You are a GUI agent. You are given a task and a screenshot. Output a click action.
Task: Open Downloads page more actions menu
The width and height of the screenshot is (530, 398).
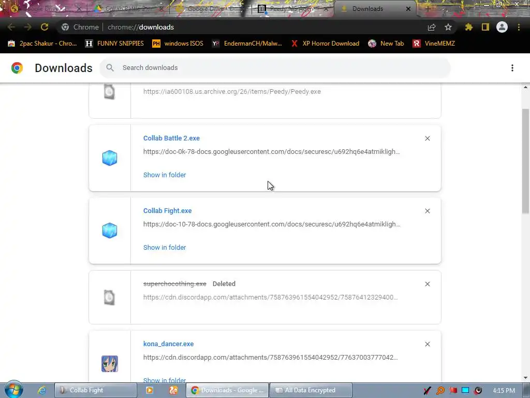(512, 68)
